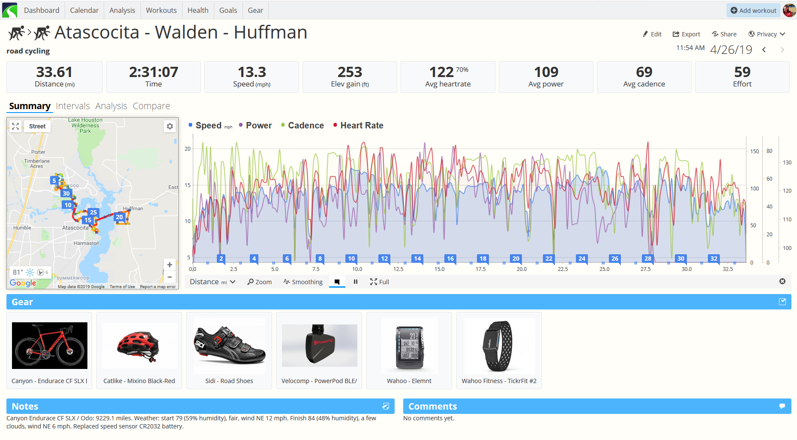
Task: Open the Privacy dropdown
Action: pos(767,34)
